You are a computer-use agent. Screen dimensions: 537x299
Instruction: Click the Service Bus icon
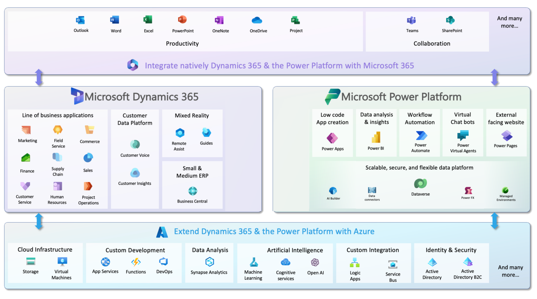[393, 264]
